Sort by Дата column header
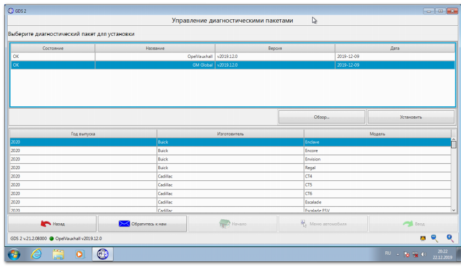 395,48
